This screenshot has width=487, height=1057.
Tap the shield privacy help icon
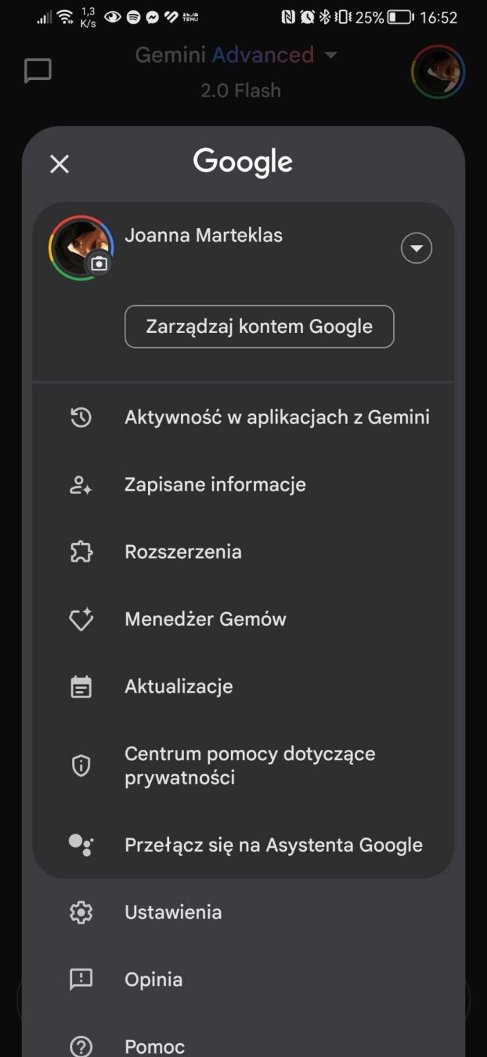tap(81, 766)
